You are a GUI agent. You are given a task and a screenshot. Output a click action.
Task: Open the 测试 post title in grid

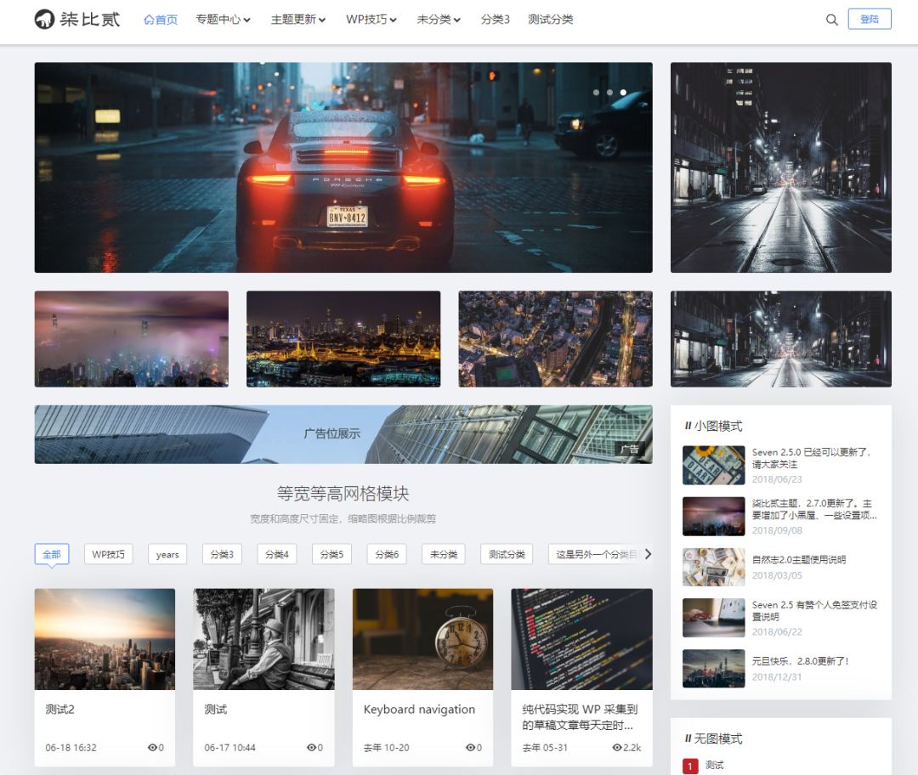tap(215, 710)
